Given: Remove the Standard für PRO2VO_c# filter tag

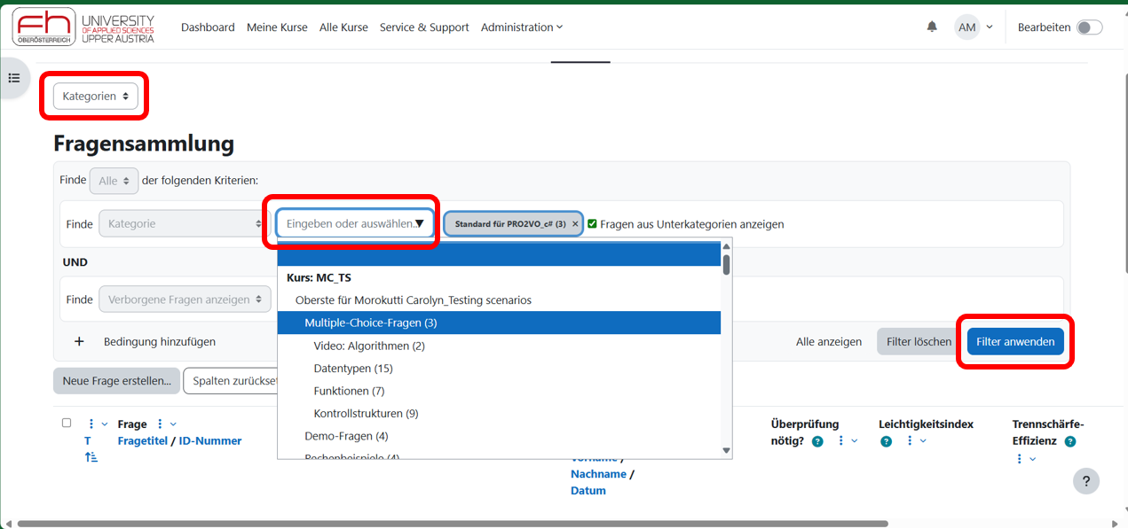Looking at the screenshot, I should (x=575, y=224).
